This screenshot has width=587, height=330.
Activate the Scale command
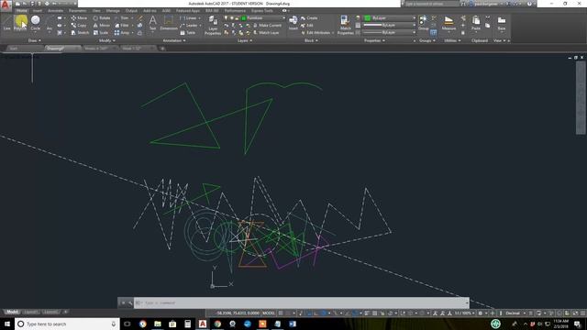tap(101, 33)
